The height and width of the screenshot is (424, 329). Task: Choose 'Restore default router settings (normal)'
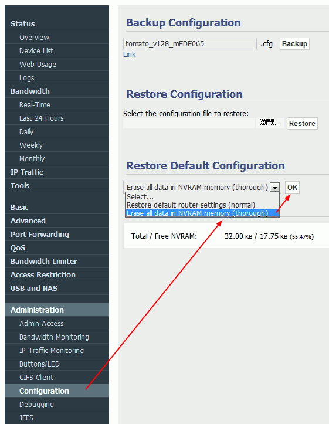coord(202,205)
